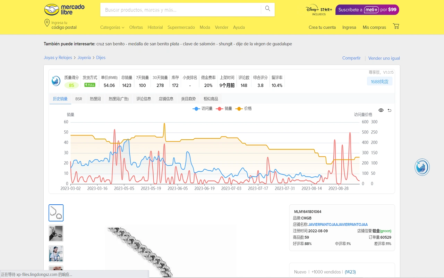Select the first necklace thumbnail
The height and width of the screenshot is (278, 444).
coord(56,213)
